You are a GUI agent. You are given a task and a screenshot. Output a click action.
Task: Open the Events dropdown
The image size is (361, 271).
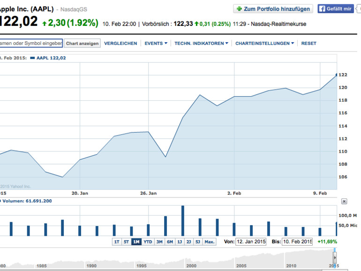point(156,43)
